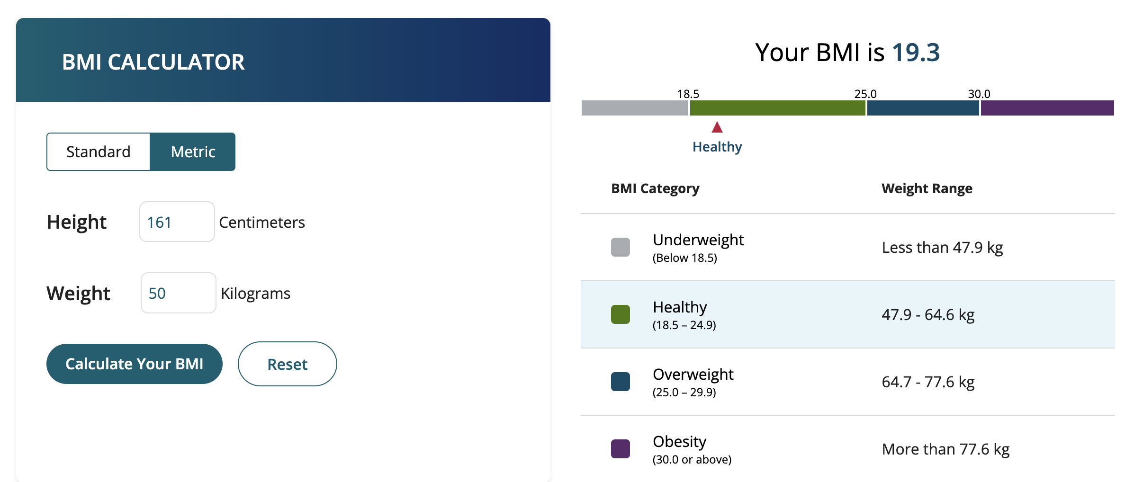1134x482 pixels.
Task: Click the dark blue Overweight color square
Action: [x=620, y=382]
